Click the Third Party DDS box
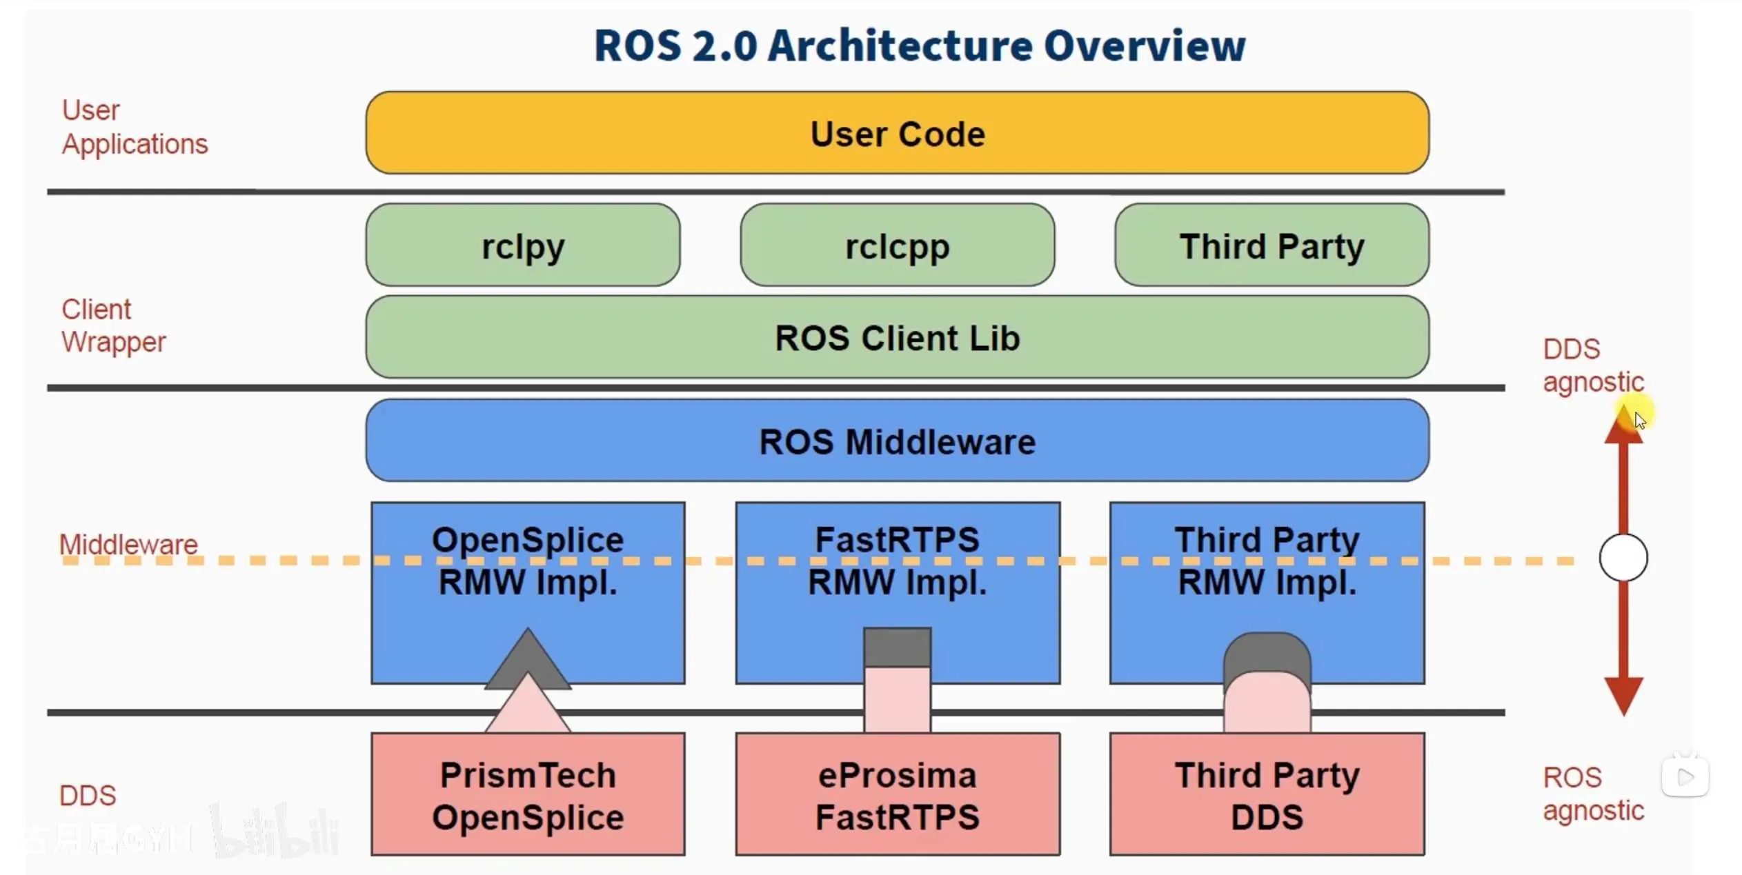Image resolution: width=1742 pixels, height=875 pixels. (x=1267, y=794)
